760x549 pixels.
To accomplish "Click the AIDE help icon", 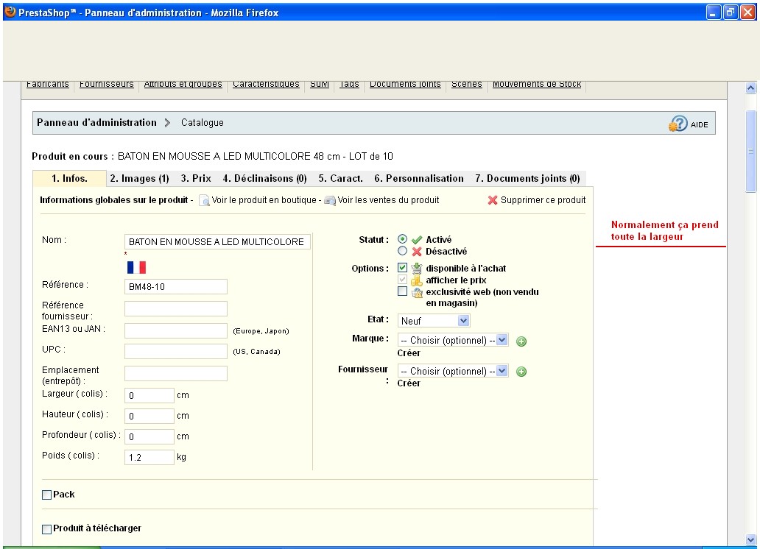I will (678, 124).
